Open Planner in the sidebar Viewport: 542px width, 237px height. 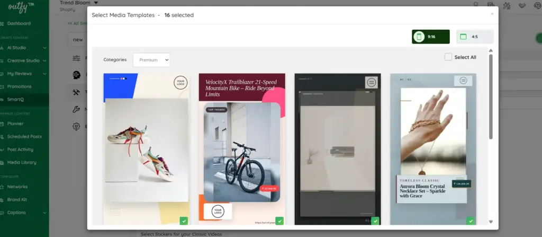coord(15,124)
